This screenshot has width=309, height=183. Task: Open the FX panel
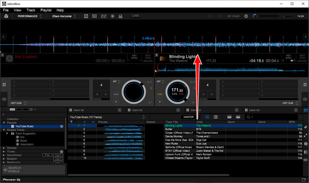click(86, 16)
